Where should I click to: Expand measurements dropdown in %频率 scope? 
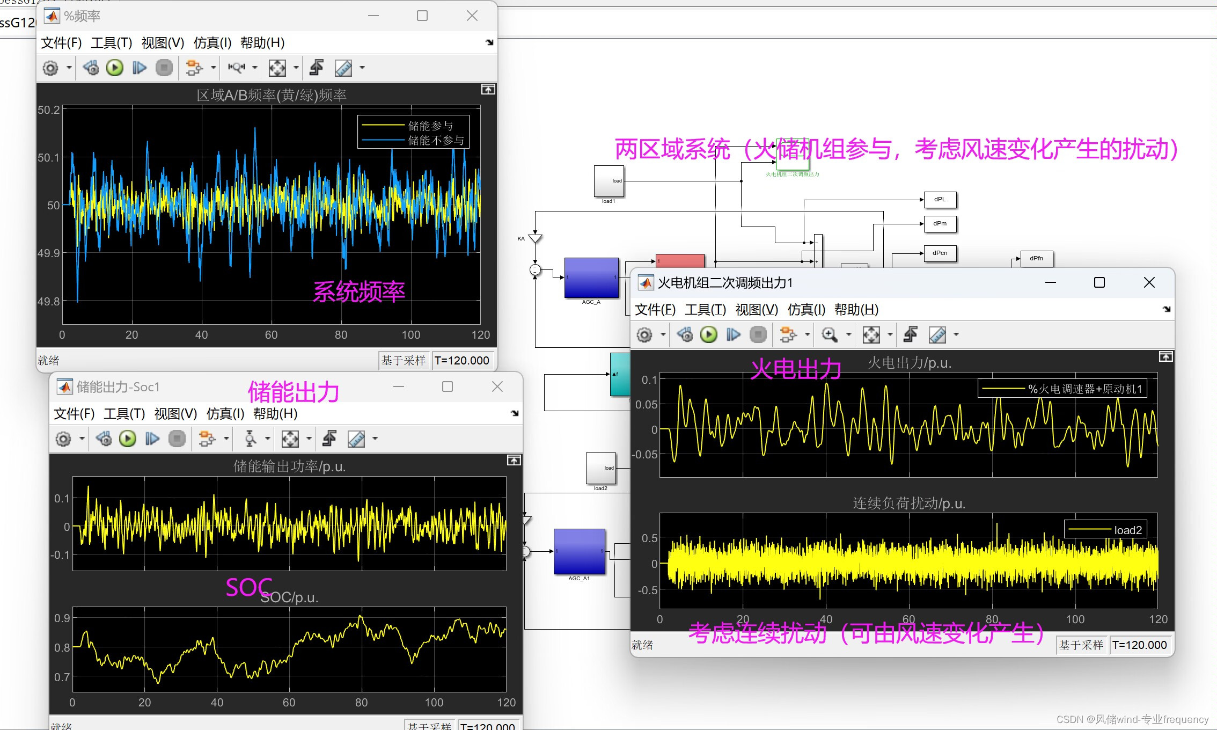362,68
